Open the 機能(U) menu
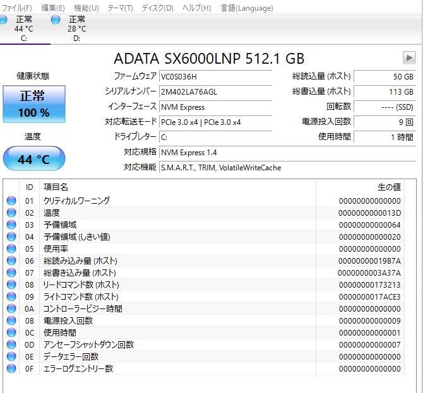423x393 pixels. click(86, 8)
